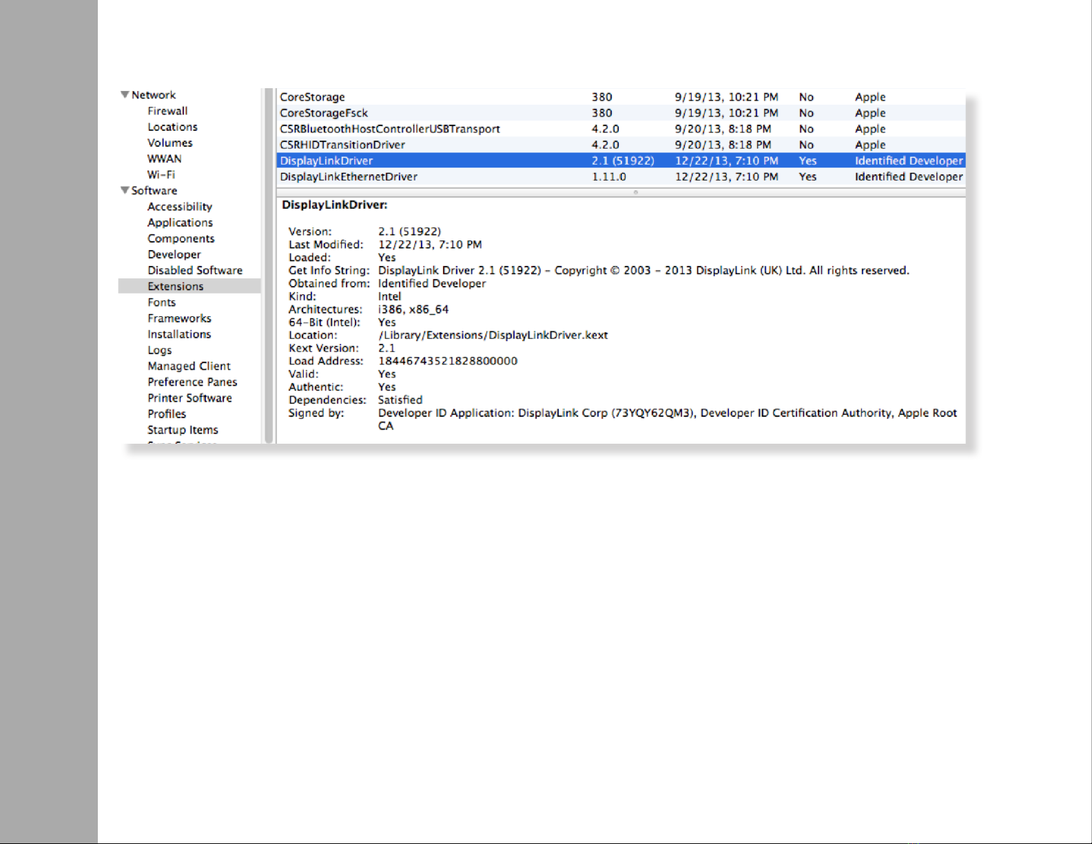The width and height of the screenshot is (1092, 844).
Task: Open Volumes in the sidebar
Action: (170, 143)
